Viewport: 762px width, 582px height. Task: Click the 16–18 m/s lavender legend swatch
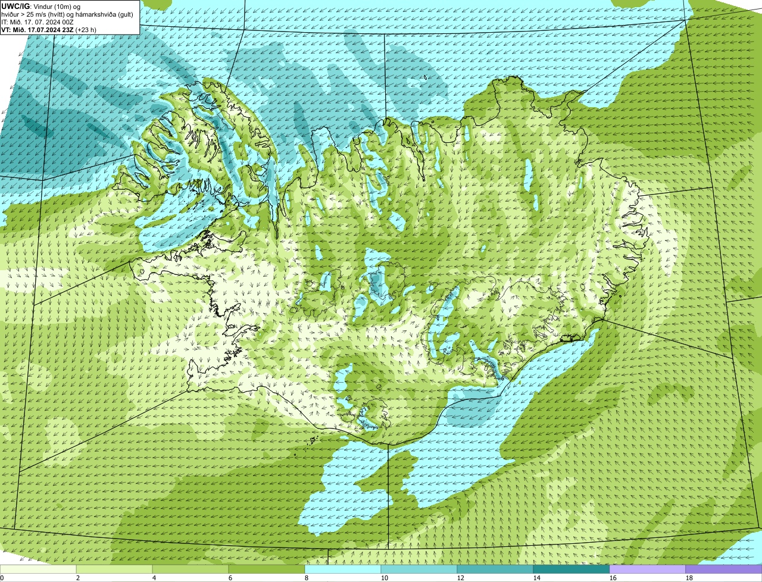click(x=648, y=569)
